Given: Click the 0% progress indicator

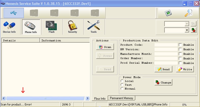Looking at the screenshot, I should pyautogui.click(x=185, y=105).
